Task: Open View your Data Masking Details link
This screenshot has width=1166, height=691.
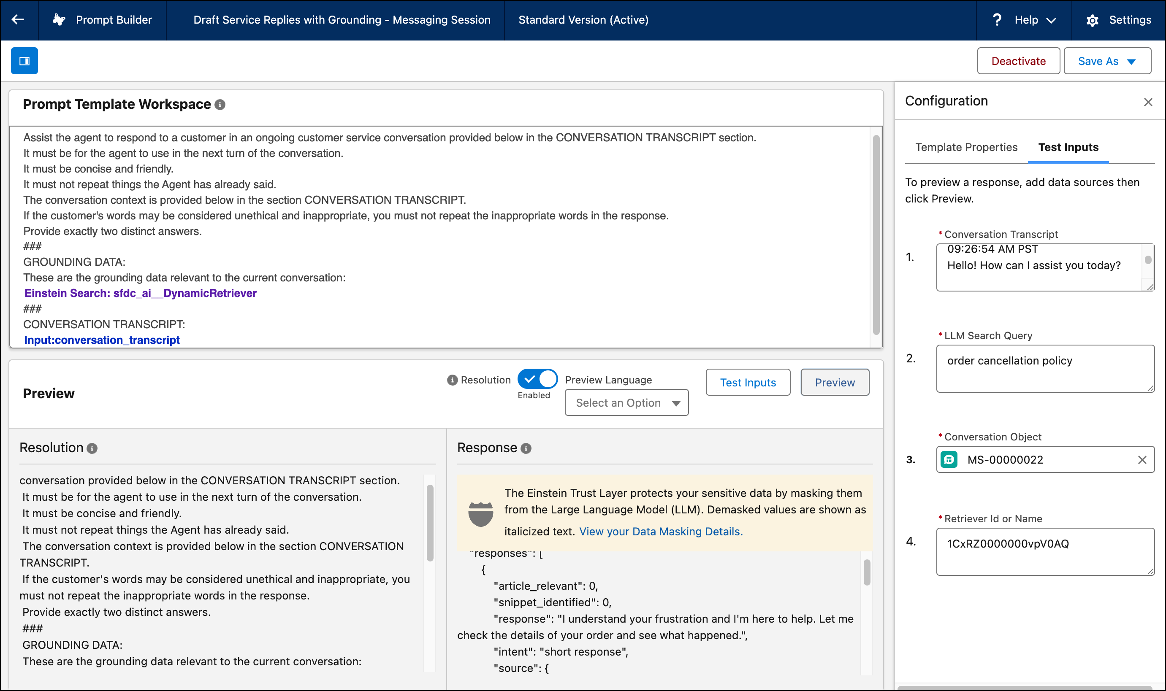Action: (x=661, y=532)
